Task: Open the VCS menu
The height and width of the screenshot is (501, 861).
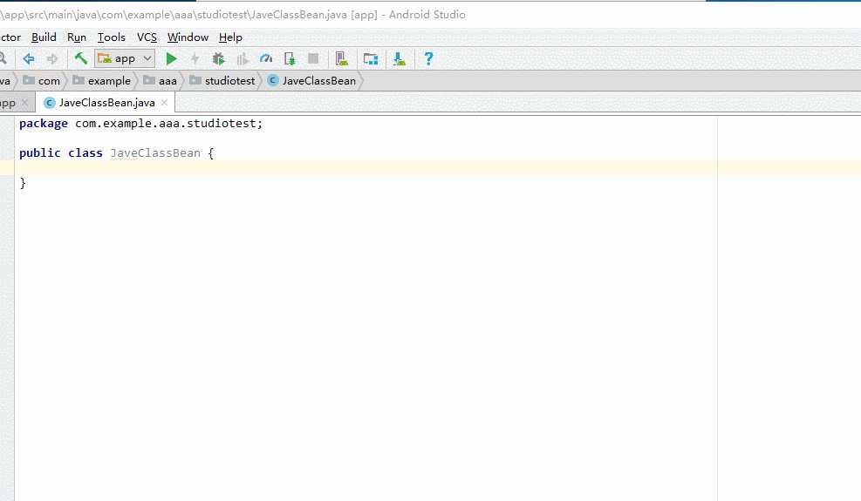Action: point(147,37)
